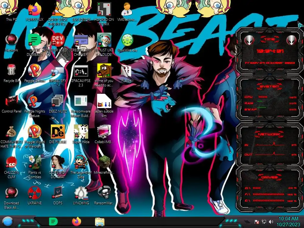Select the Plants vs Zombies shortcut
The width and height of the screenshot is (304, 228).
(34, 167)
